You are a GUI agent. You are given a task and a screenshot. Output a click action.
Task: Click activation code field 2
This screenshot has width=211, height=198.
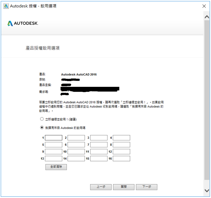tap(76, 138)
